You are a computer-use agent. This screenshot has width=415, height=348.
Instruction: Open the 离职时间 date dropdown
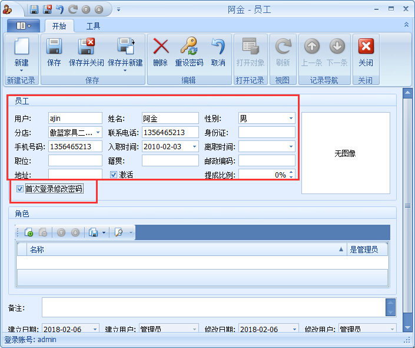[291, 147]
